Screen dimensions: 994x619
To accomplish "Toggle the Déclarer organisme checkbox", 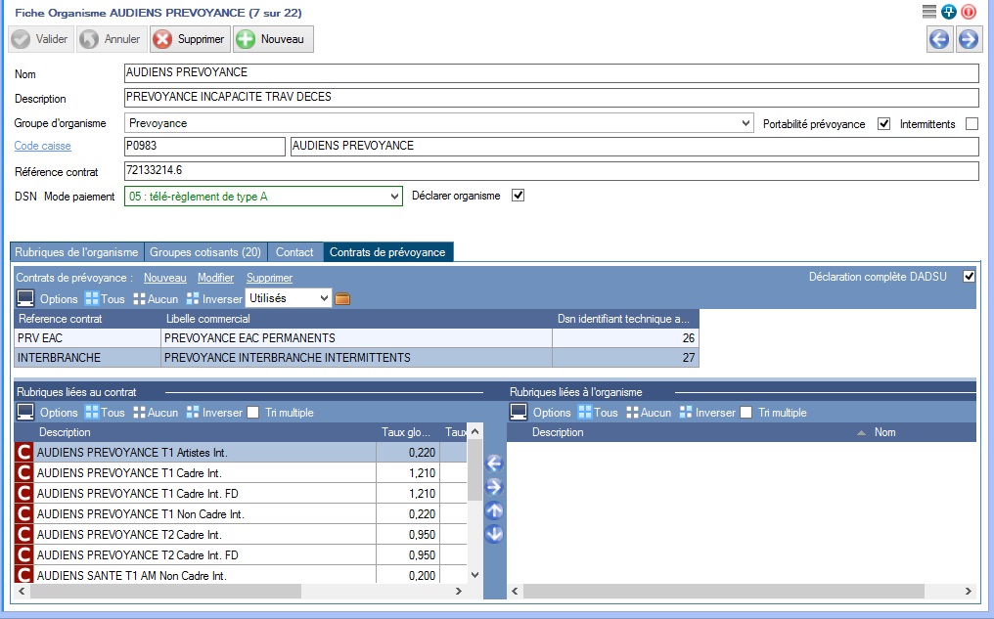I will [519, 196].
